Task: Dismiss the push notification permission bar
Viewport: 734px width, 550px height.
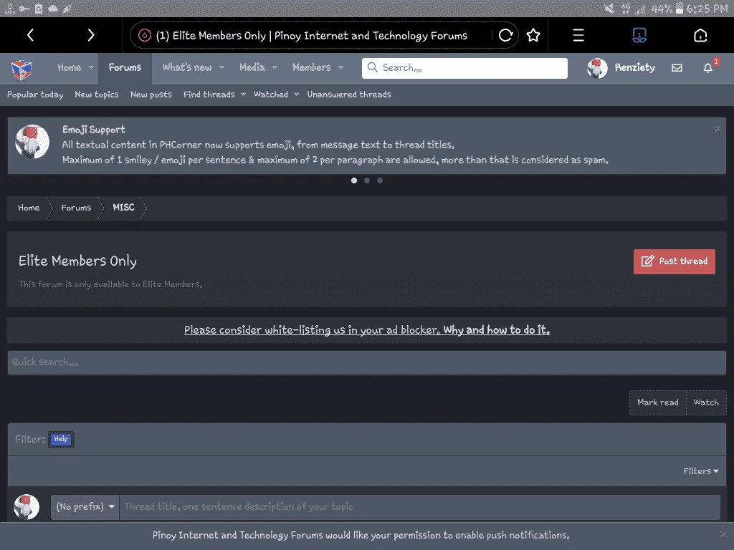Action: click(723, 534)
